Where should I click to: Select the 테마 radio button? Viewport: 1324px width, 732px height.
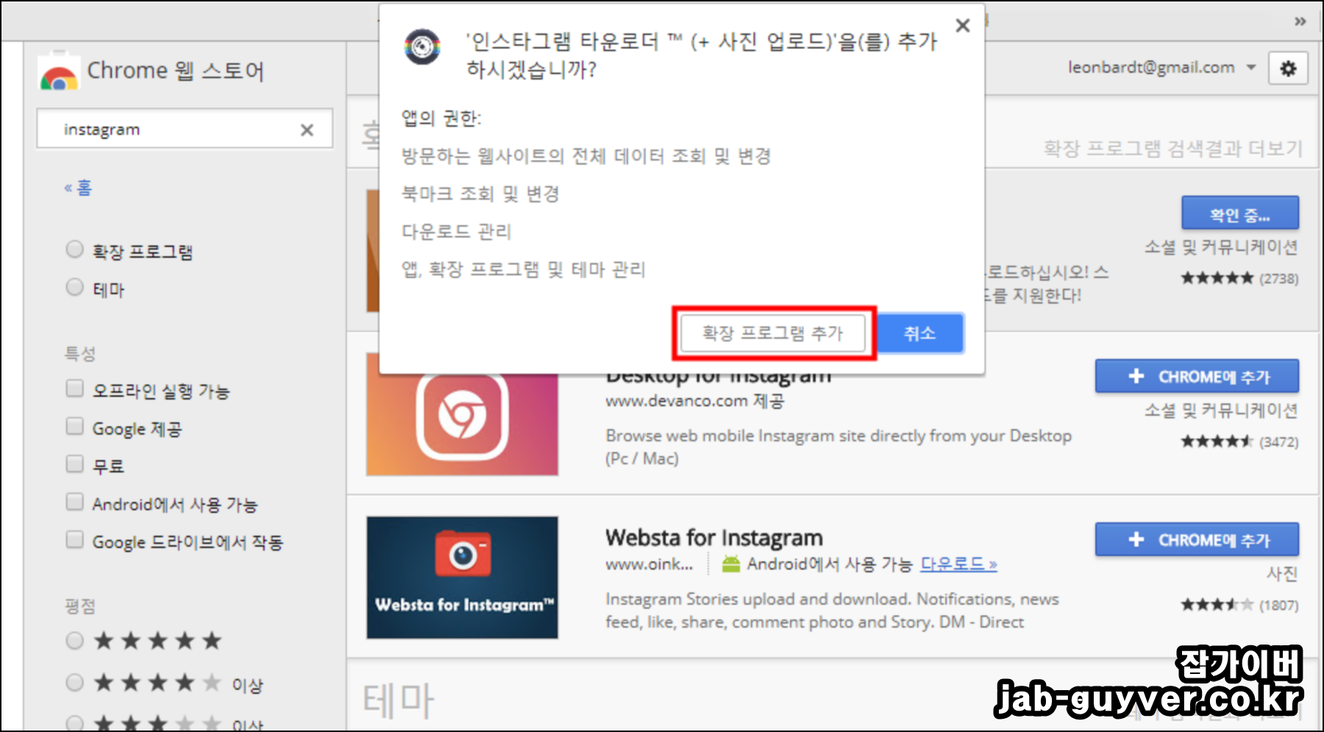(x=74, y=287)
